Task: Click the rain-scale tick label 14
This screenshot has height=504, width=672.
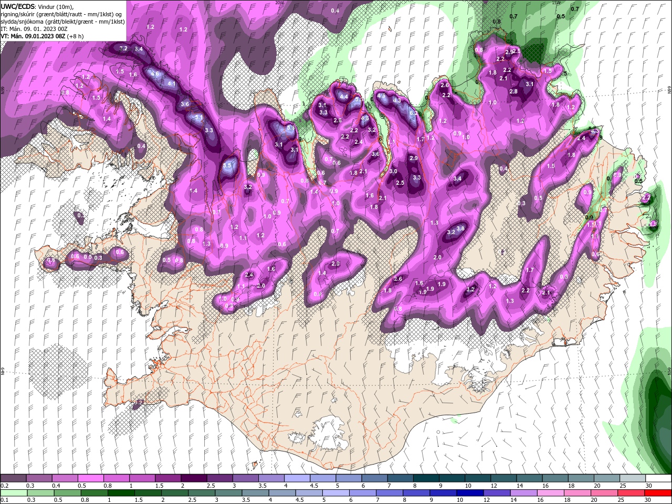Action: click(x=513, y=500)
